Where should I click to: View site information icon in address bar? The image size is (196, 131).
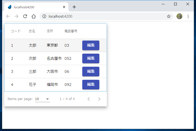tap(44, 16)
